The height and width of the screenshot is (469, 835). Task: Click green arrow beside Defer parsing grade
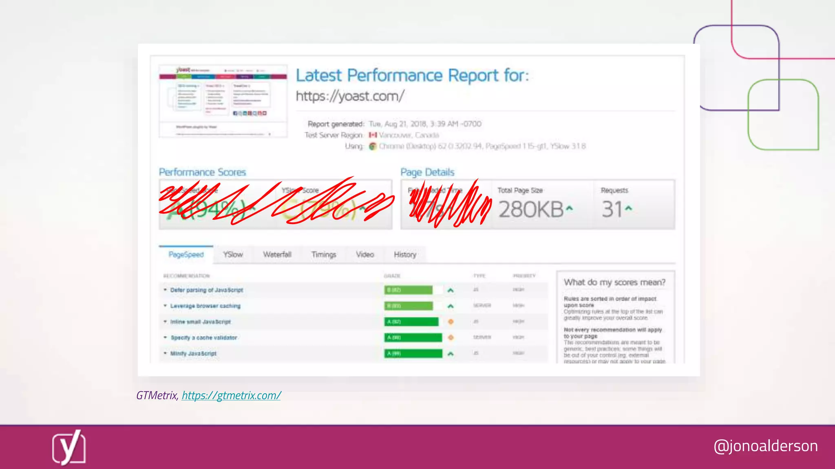[x=451, y=290]
